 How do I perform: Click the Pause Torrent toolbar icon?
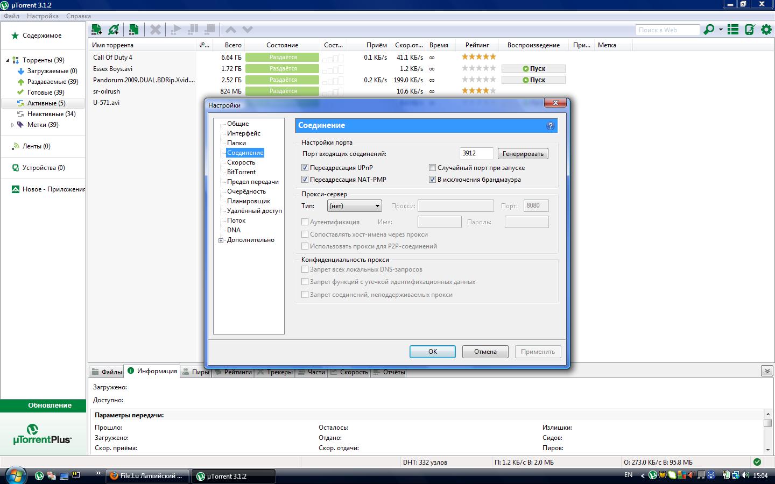coord(193,30)
